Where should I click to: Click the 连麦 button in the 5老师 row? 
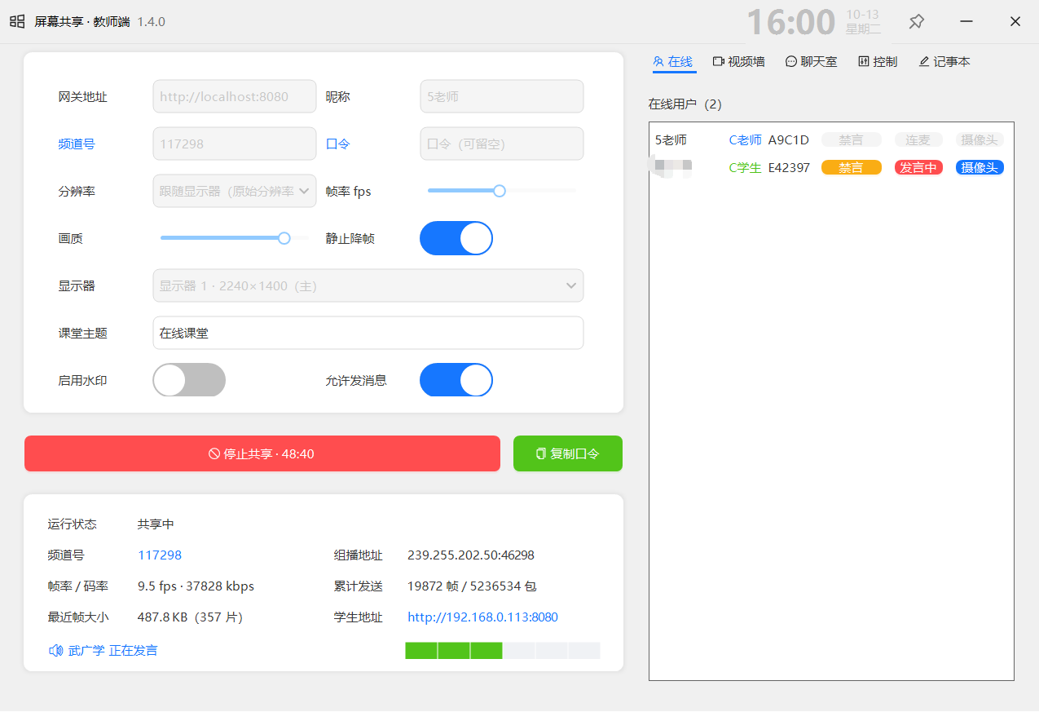point(918,139)
